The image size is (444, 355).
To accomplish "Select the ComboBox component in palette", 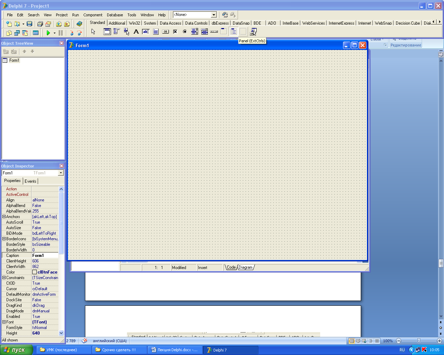I will (x=204, y=32).
